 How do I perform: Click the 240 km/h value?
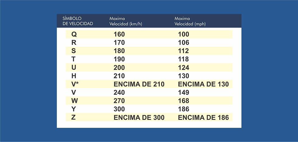[x=119, y=93]
